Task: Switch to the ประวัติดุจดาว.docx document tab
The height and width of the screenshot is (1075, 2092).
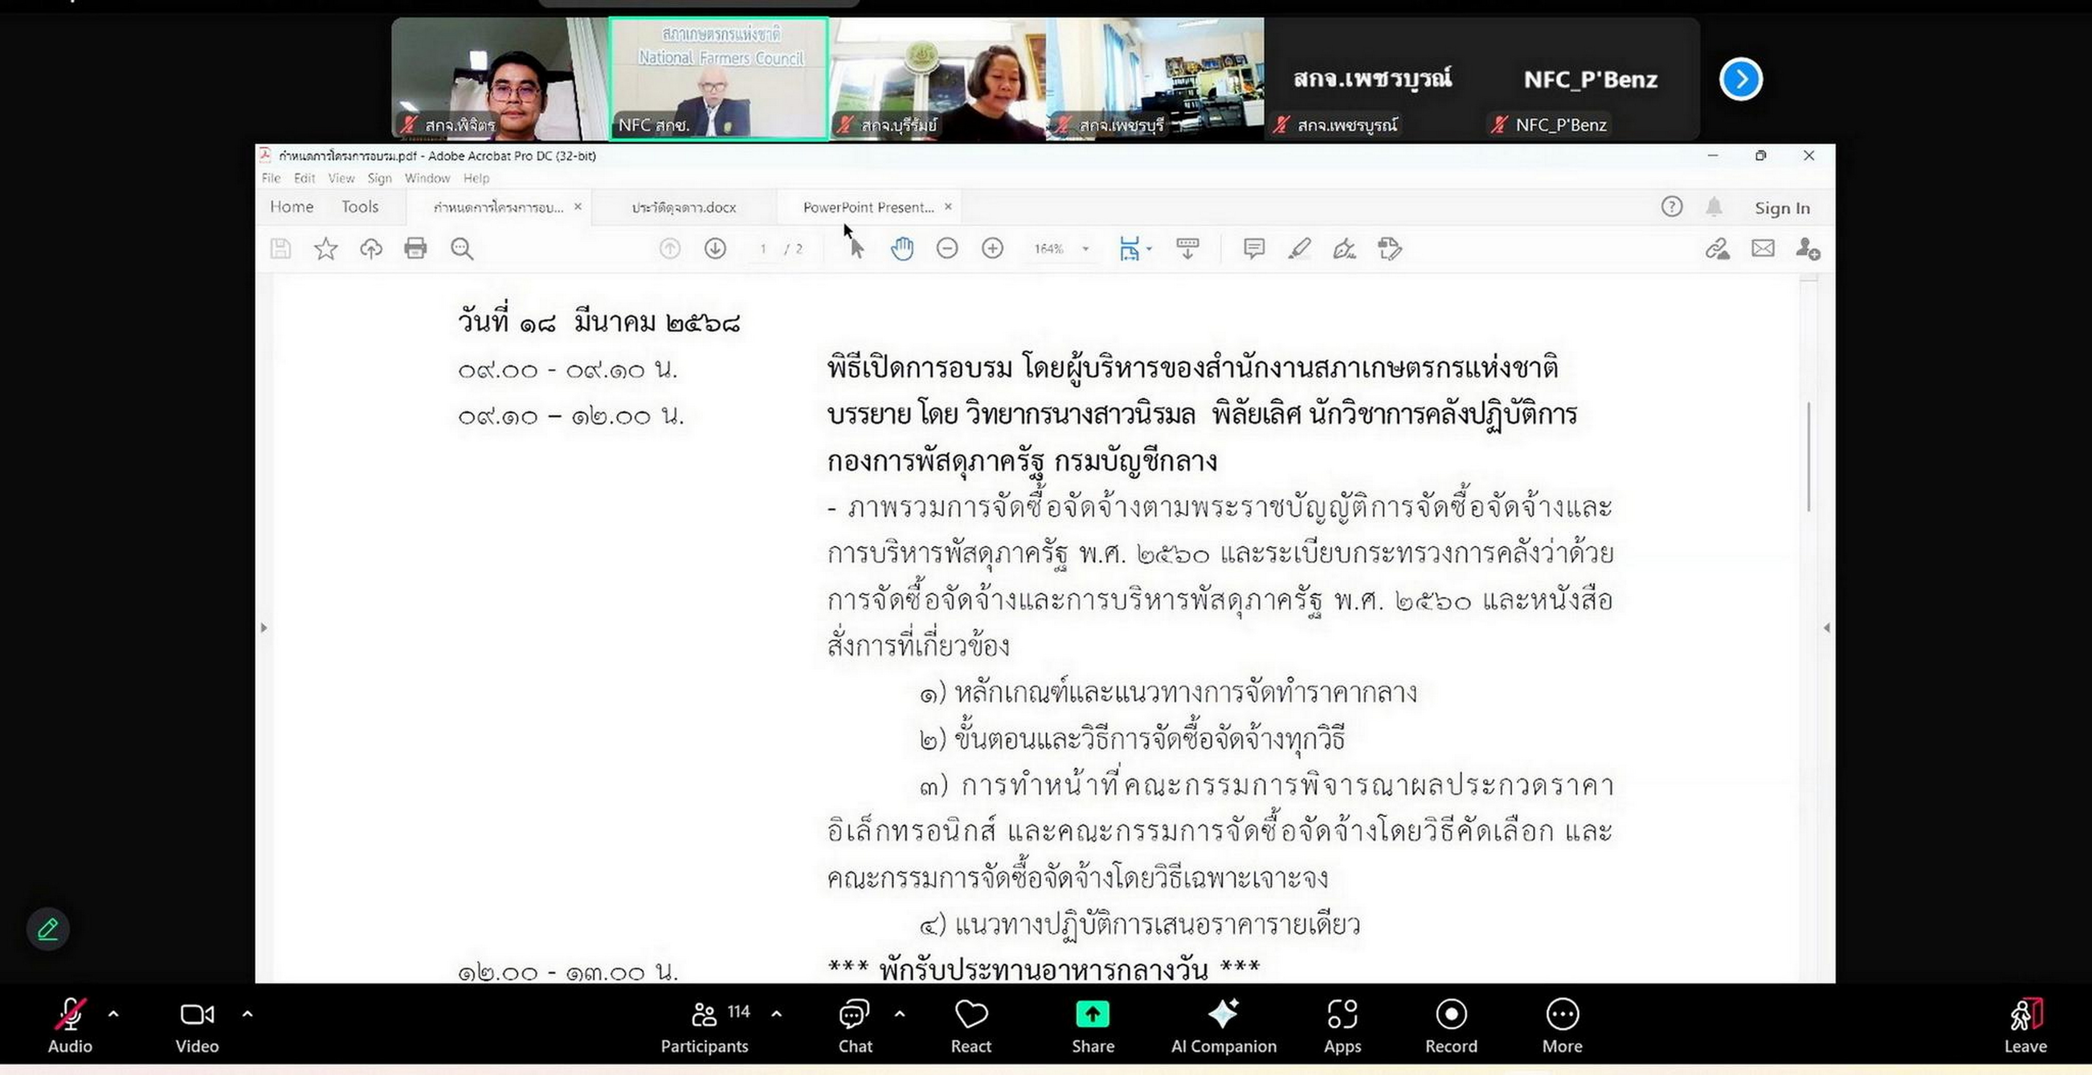Action: [684, 207]
